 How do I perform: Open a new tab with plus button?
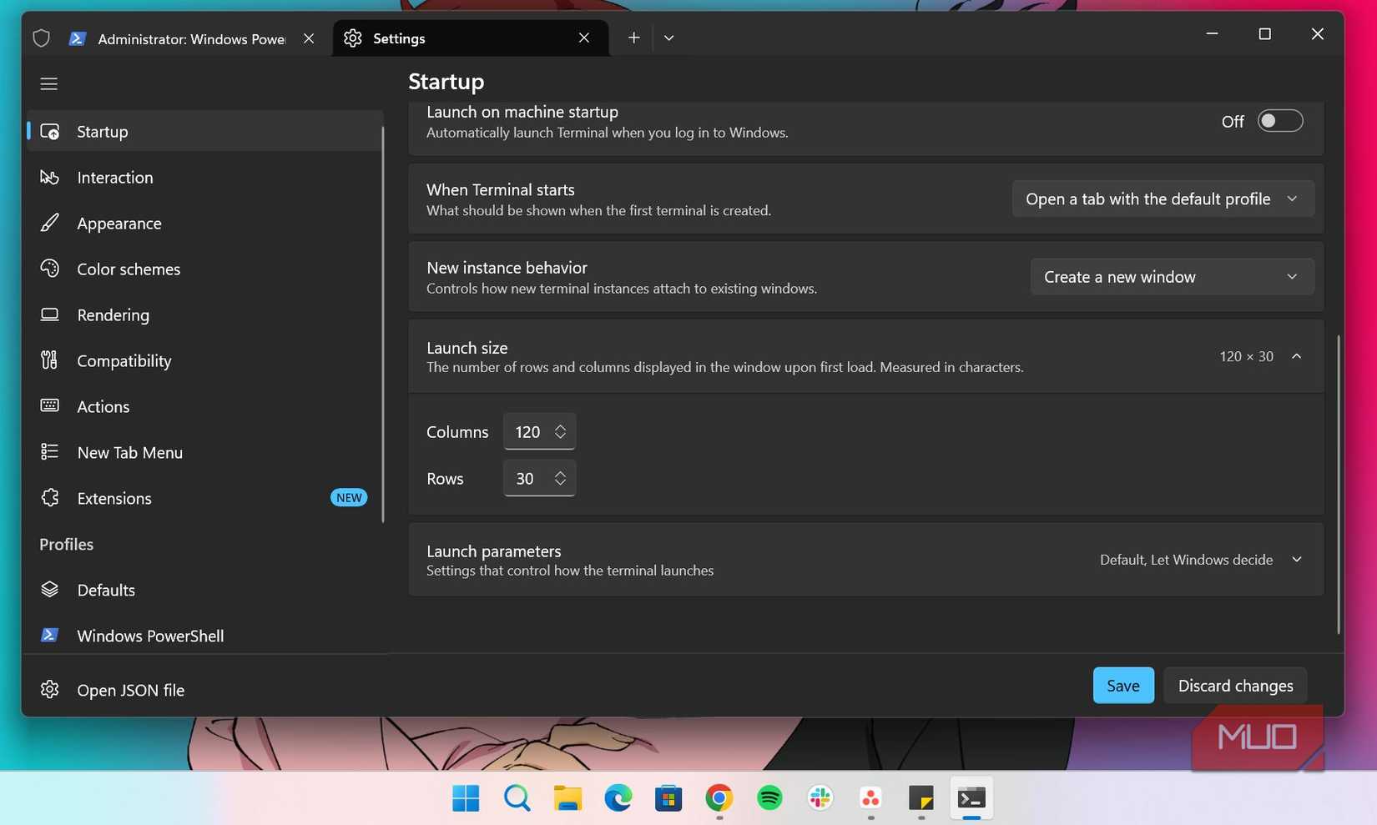click(x=633, y=38)
